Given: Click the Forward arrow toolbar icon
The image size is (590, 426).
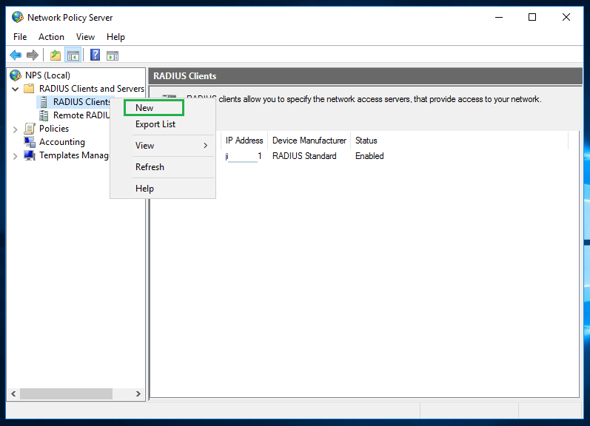Looking at the screenshot, I should click(x=32, y=55).
